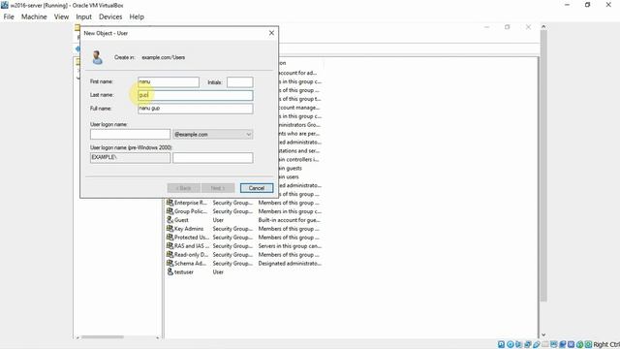Minimize the inner Active Directory window

pyautogui.click(x=486, y=27)
